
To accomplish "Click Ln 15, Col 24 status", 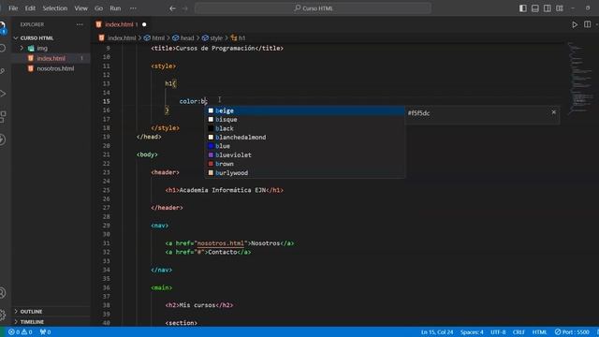I will tap(437, 332).
